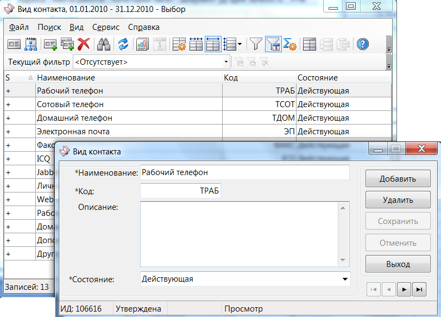Click the blue help question mark icon
441x317 pixels.
pos(363,44)
